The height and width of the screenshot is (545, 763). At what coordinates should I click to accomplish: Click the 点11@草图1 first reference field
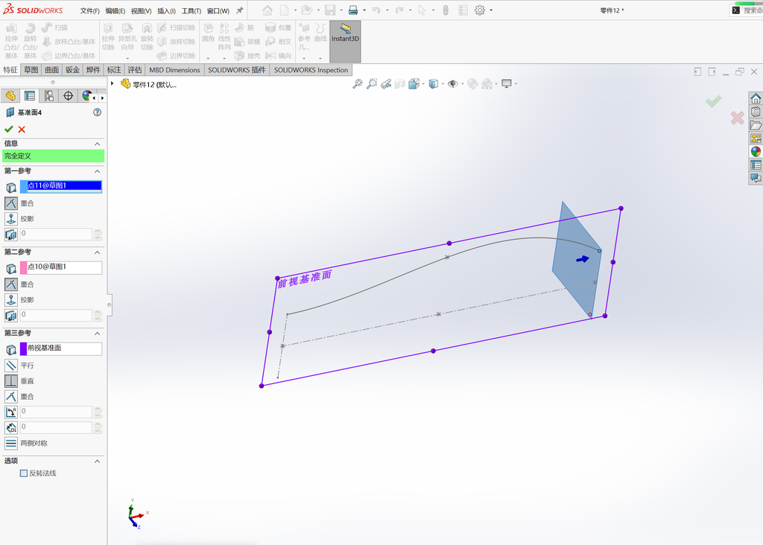[61, 186]
